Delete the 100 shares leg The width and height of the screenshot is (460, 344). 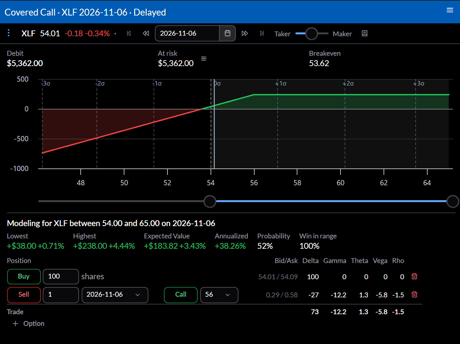(x=414, y=276)
